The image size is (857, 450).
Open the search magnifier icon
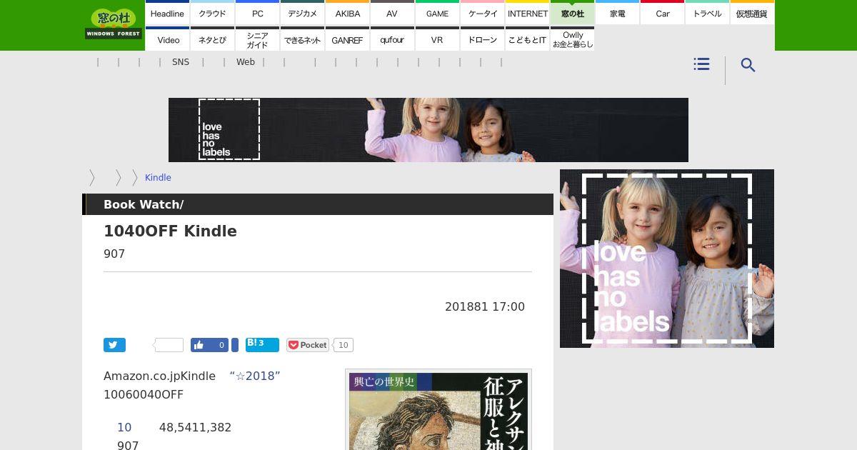[x=748, y=65]
